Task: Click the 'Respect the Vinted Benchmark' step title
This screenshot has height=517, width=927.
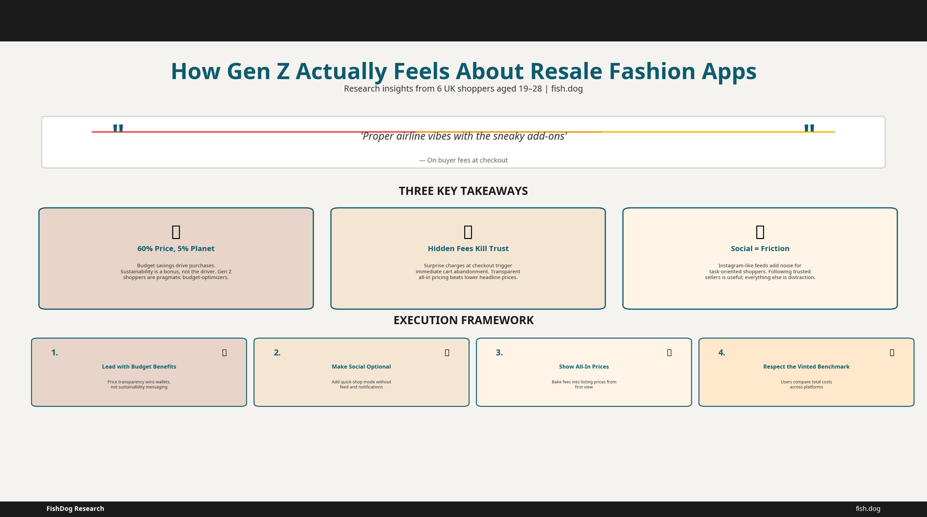Action: (806, 366)
